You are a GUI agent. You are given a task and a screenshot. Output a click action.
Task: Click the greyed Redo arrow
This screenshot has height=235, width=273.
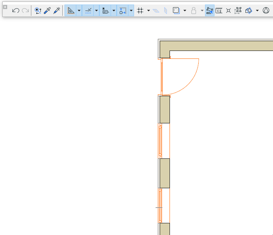(x=25, y=11)
